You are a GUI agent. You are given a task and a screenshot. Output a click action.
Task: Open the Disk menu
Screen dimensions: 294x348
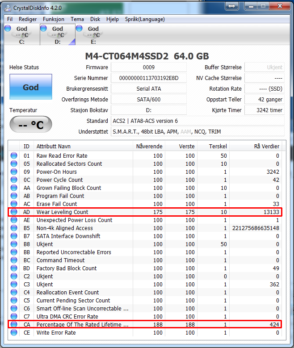(95, 19)
